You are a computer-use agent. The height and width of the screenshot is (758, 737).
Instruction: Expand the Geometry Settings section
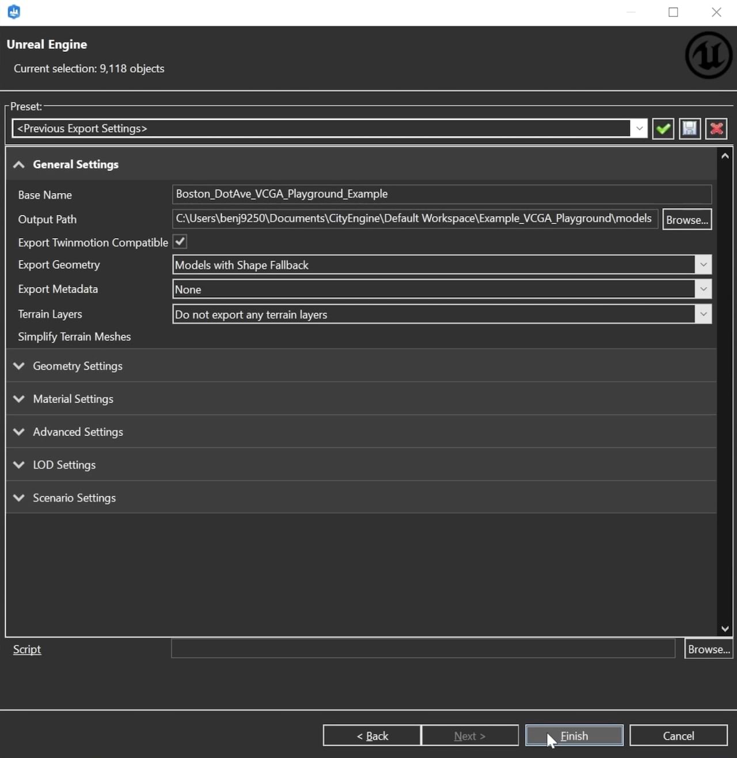coord(19,366)
